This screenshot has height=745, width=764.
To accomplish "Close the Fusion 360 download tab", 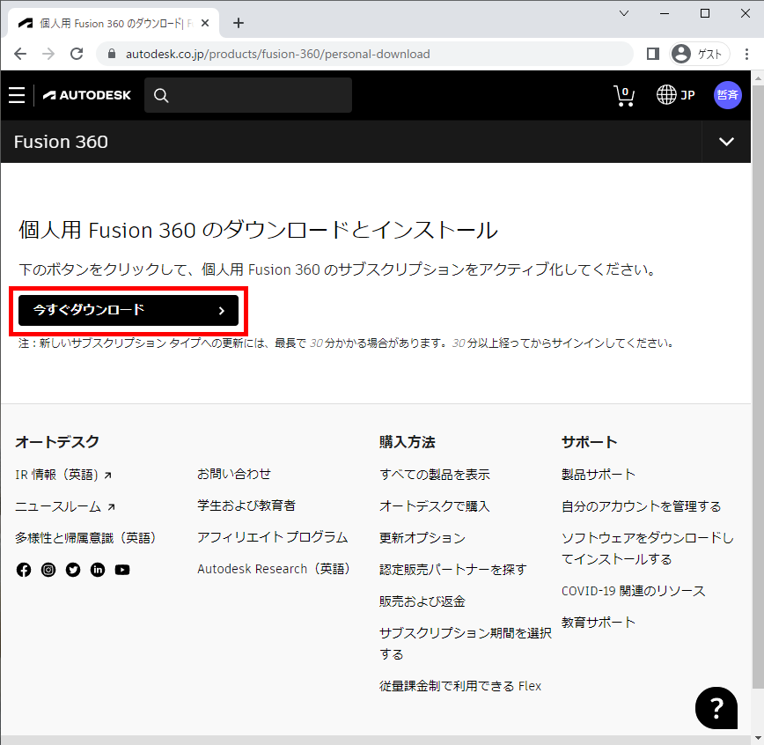I will (x=205, y=23).
